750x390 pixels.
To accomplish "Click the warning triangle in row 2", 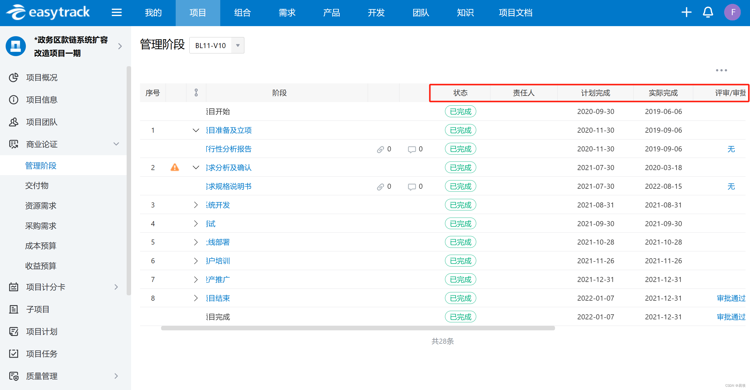I will pyautogui.click(x=175, y=167).
